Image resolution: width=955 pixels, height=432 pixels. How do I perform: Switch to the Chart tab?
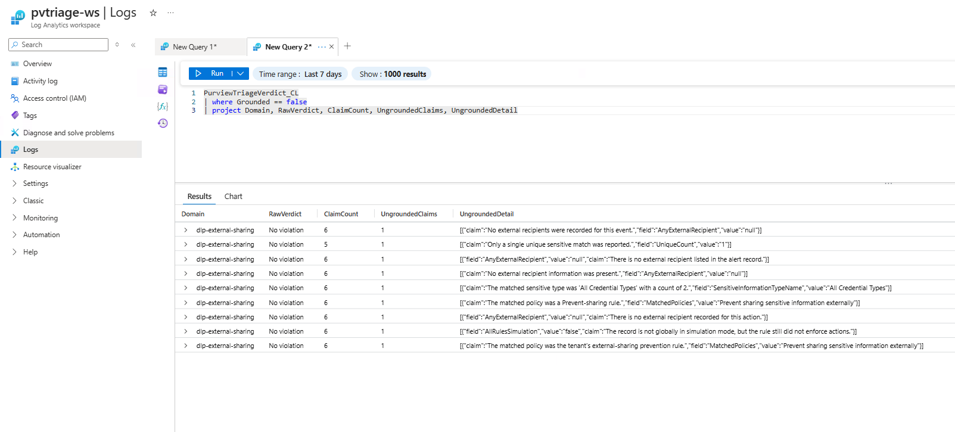point(234,196)
